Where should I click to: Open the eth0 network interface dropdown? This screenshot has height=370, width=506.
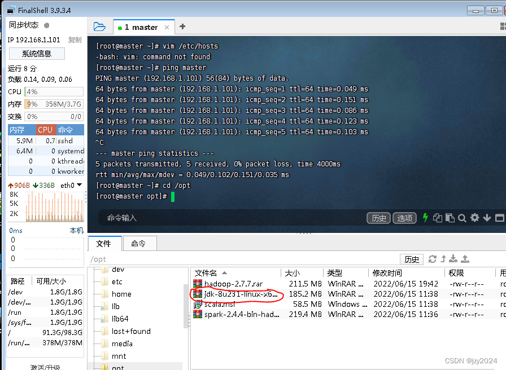tap(71, 186)
